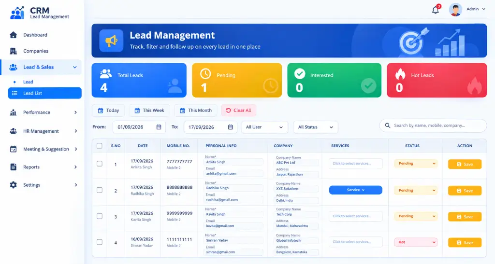Click the Settings gear icon
This screenshot has width=495, height=264.
(x=13, y=185)
